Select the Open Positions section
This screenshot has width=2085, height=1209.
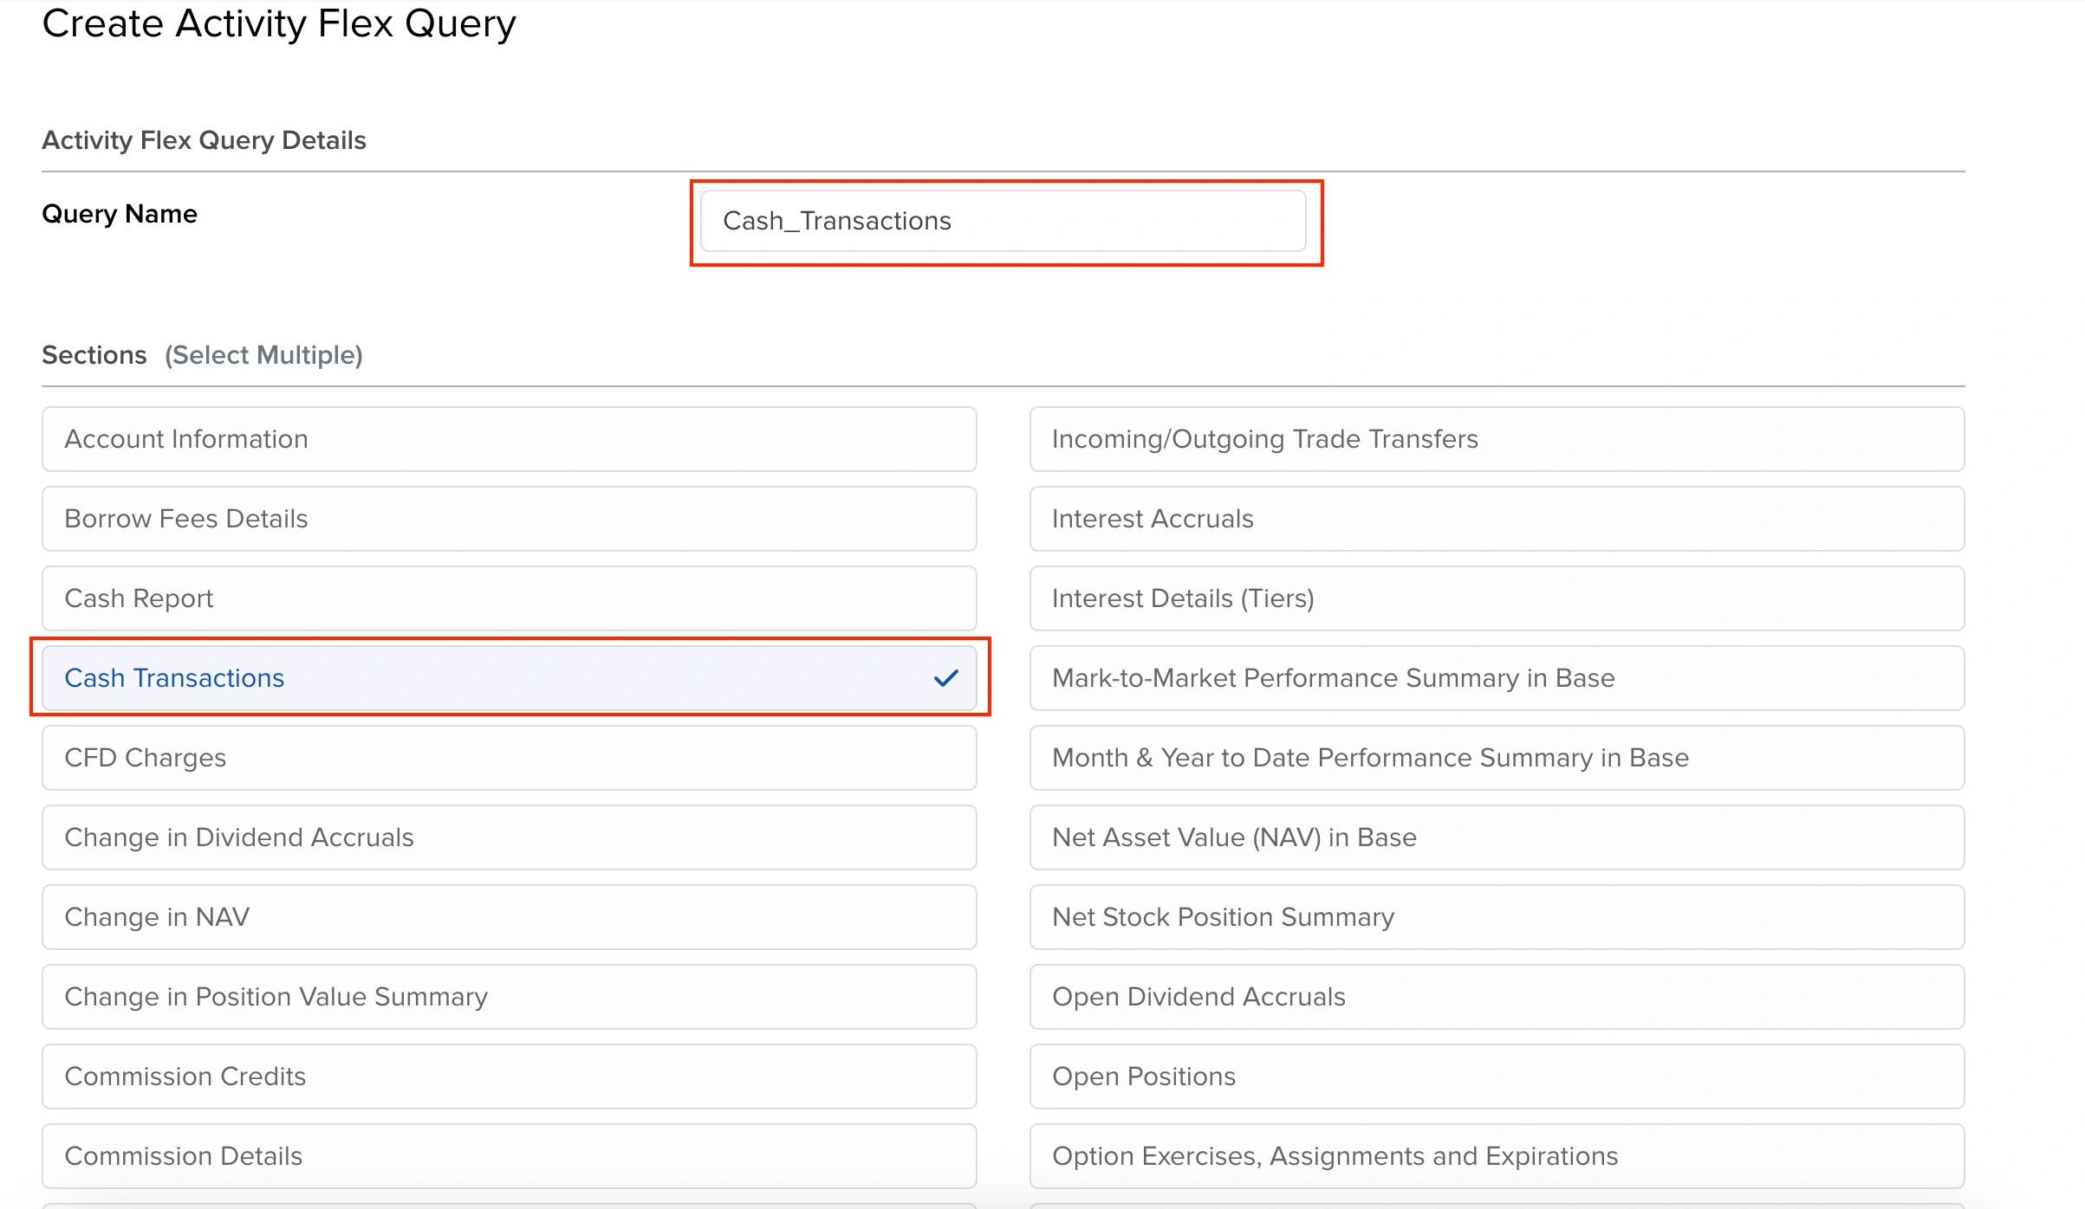[x=1497, y=1076]
